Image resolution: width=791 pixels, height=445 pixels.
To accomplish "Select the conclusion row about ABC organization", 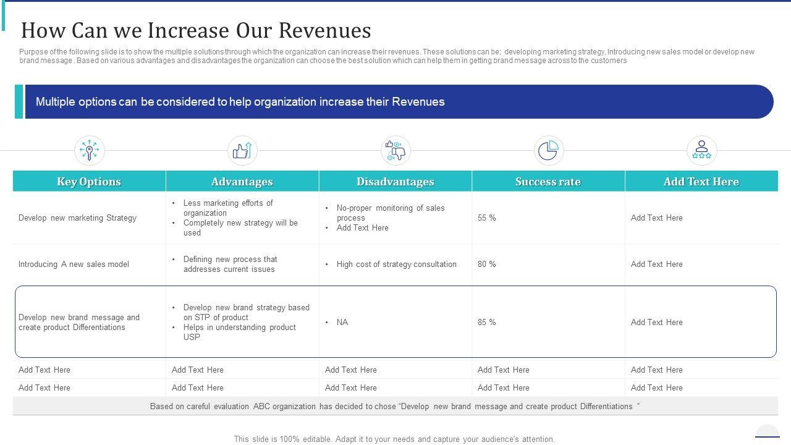I will [395, 407].
